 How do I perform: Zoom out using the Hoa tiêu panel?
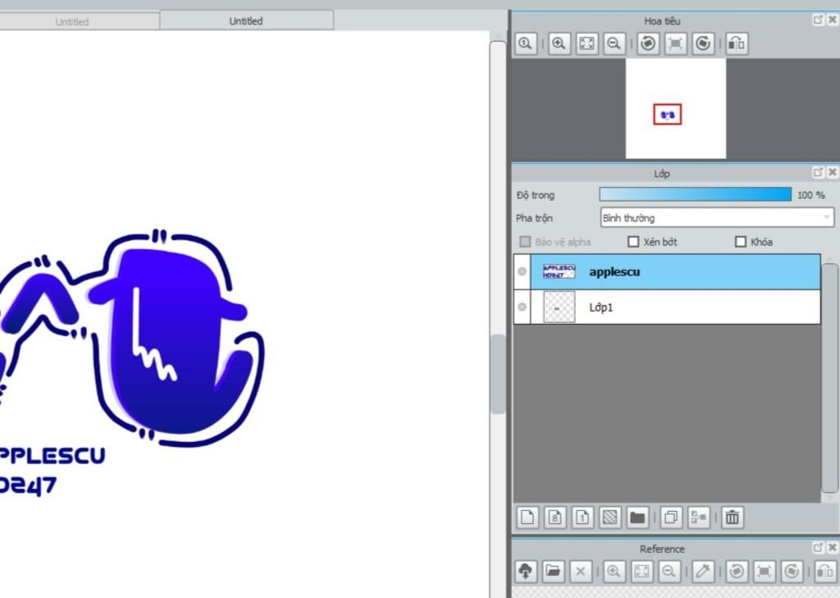pos(614,43)
